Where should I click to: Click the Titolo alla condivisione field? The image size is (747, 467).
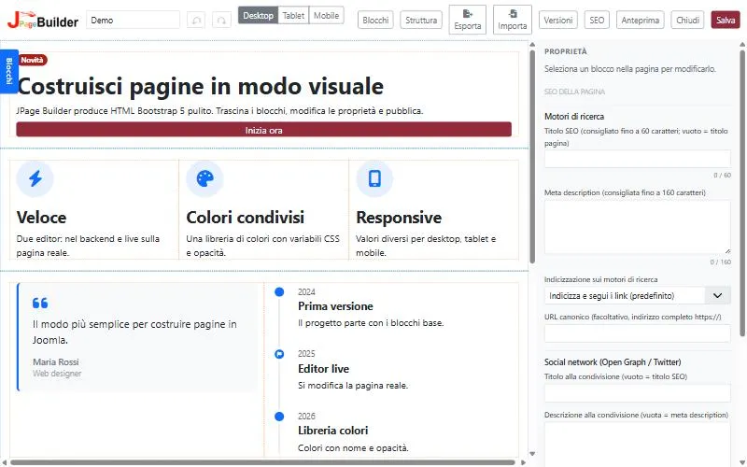638,393
